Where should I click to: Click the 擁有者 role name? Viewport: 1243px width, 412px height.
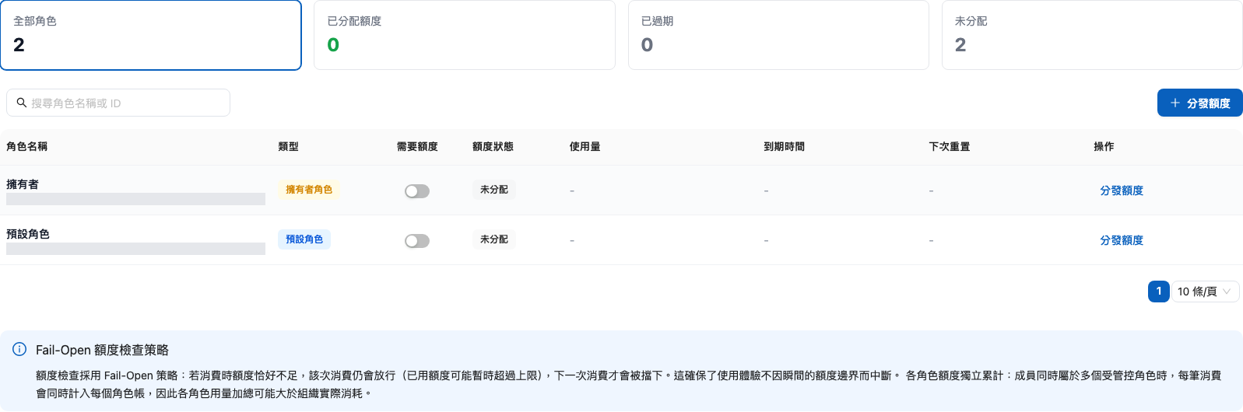tap(23, 184)
